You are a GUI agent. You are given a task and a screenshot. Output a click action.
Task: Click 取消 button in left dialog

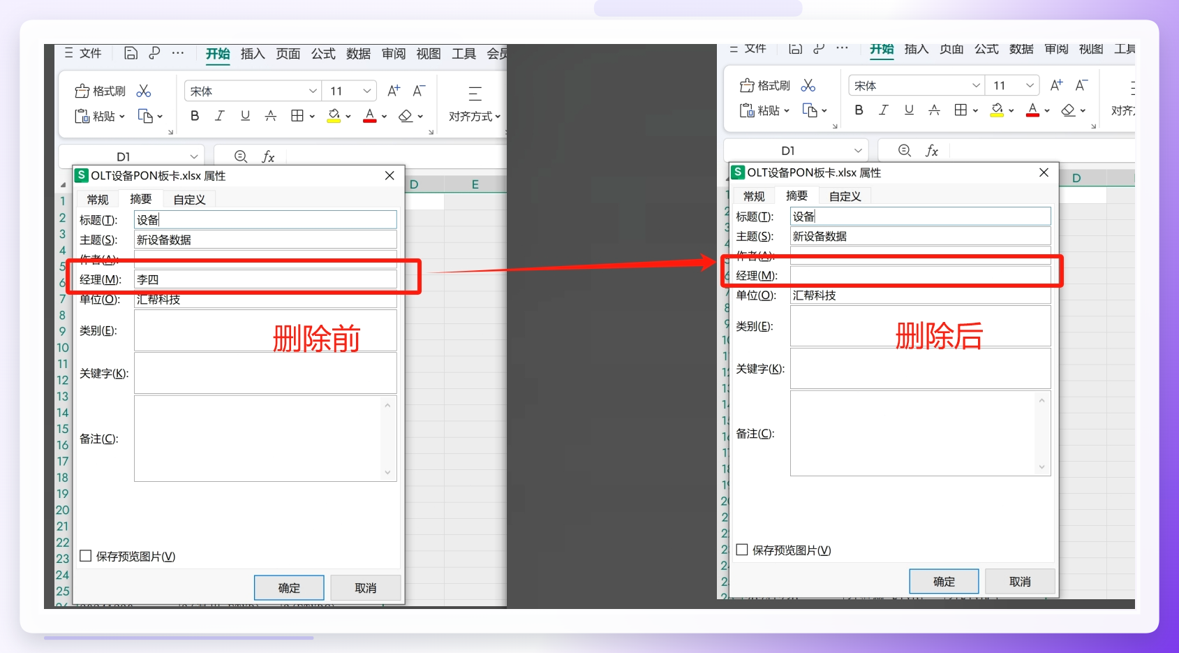[366, 588]
